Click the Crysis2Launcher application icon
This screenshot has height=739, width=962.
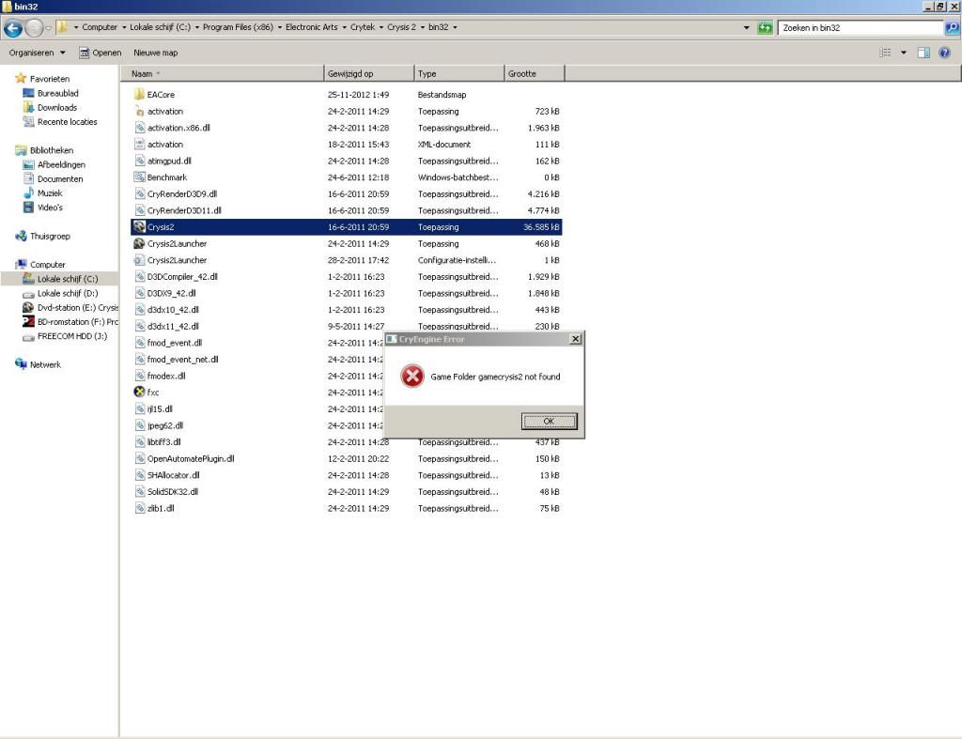tap(139, 243)
